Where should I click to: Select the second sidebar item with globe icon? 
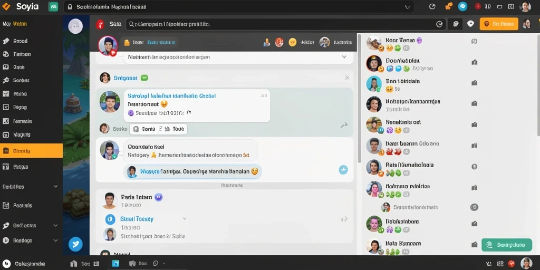31,54
